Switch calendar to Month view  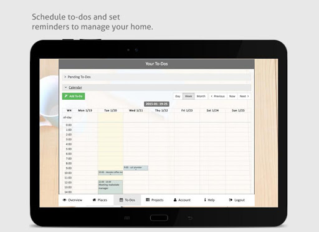click(x=201, y=96)
